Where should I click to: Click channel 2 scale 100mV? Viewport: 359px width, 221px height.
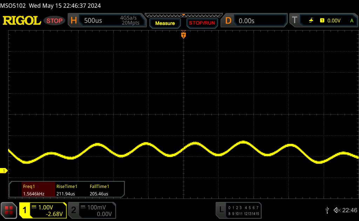pos(97,207)
